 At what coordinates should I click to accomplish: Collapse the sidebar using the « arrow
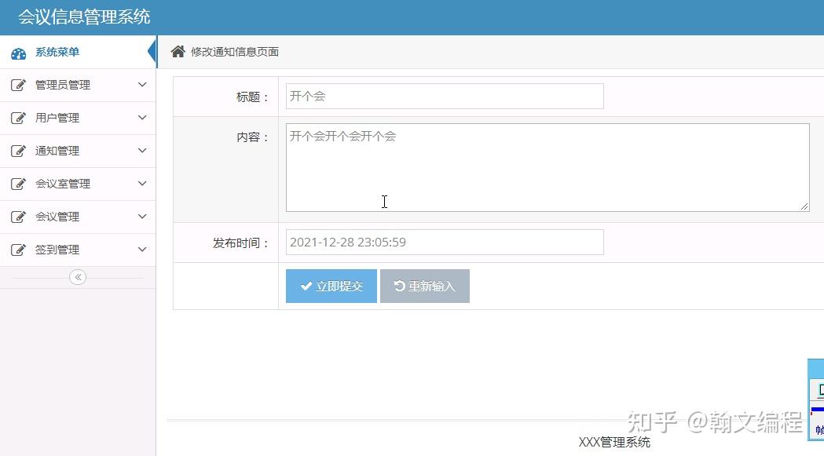(x=77, y=277)
